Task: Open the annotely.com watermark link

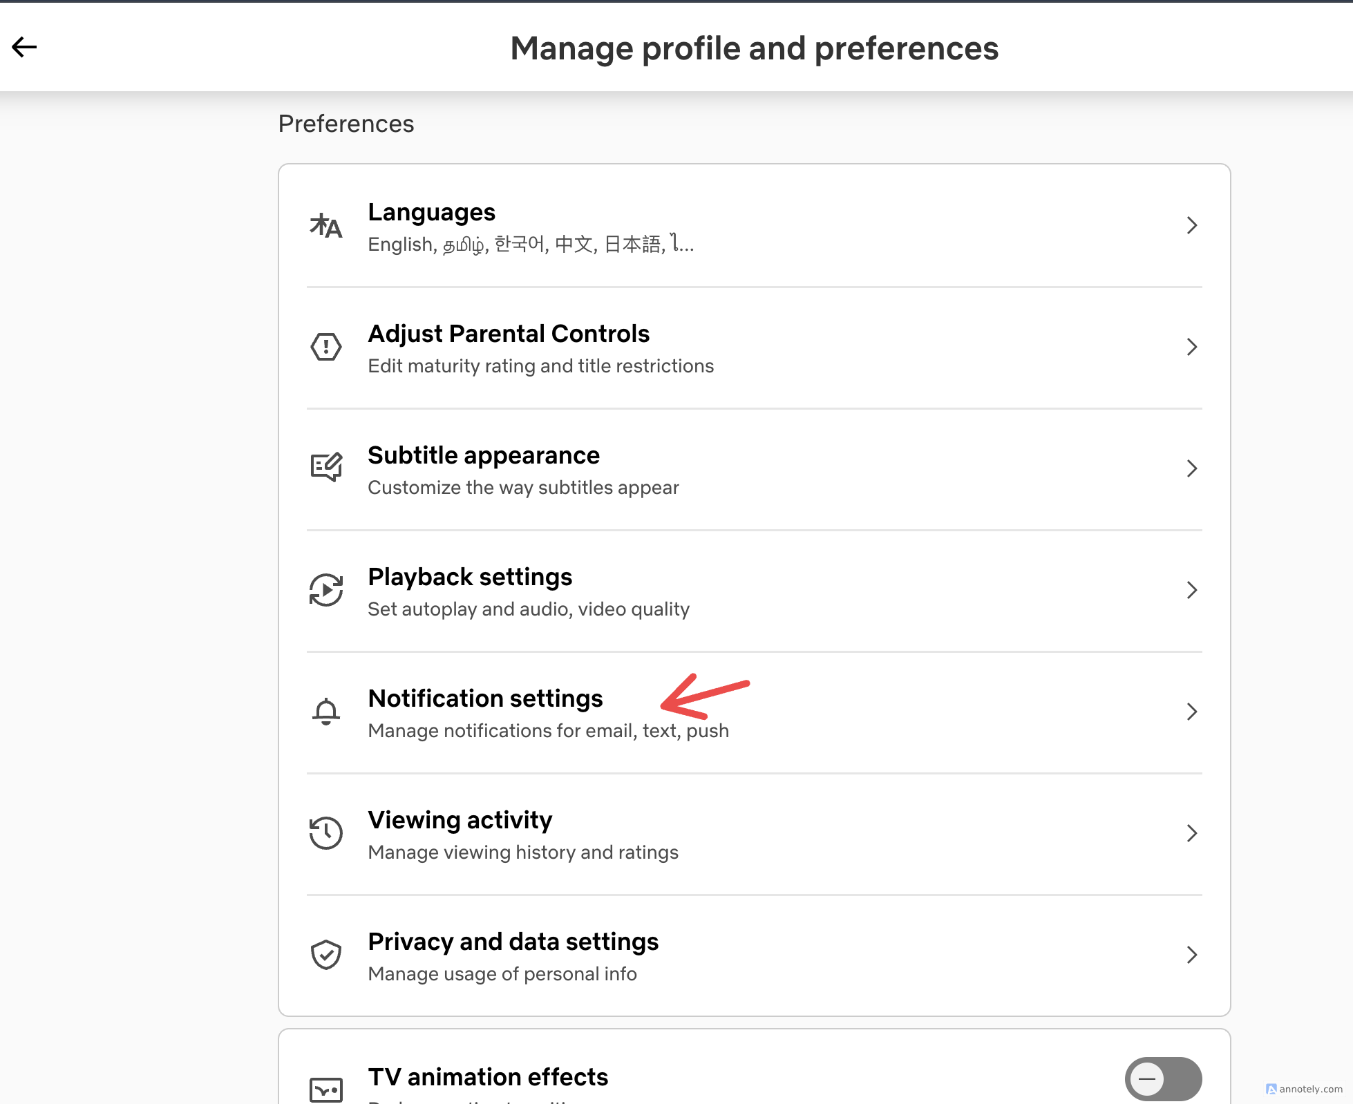Action: (1305, 1089)
